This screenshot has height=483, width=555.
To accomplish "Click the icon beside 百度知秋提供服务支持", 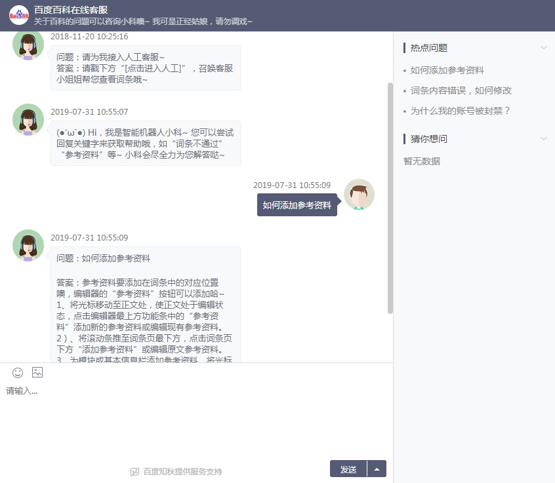I will pyautogui.click(x=134, y=472).
